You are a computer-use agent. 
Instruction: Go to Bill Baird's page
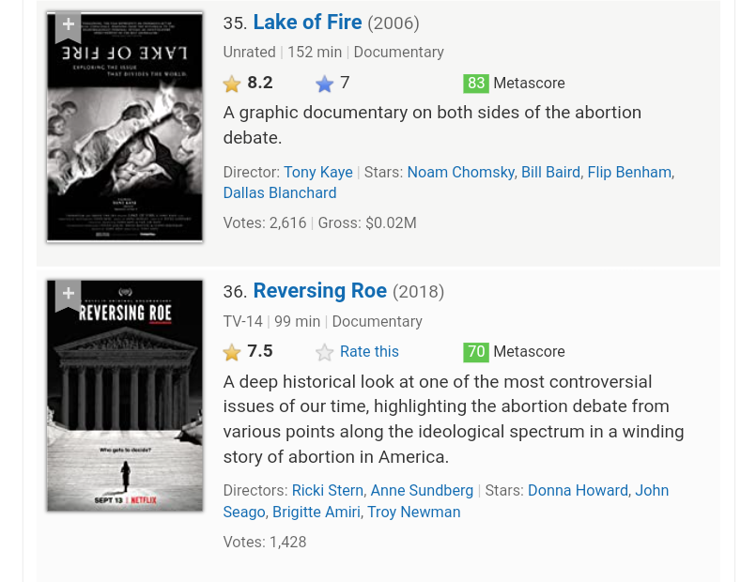click(550, 173)
